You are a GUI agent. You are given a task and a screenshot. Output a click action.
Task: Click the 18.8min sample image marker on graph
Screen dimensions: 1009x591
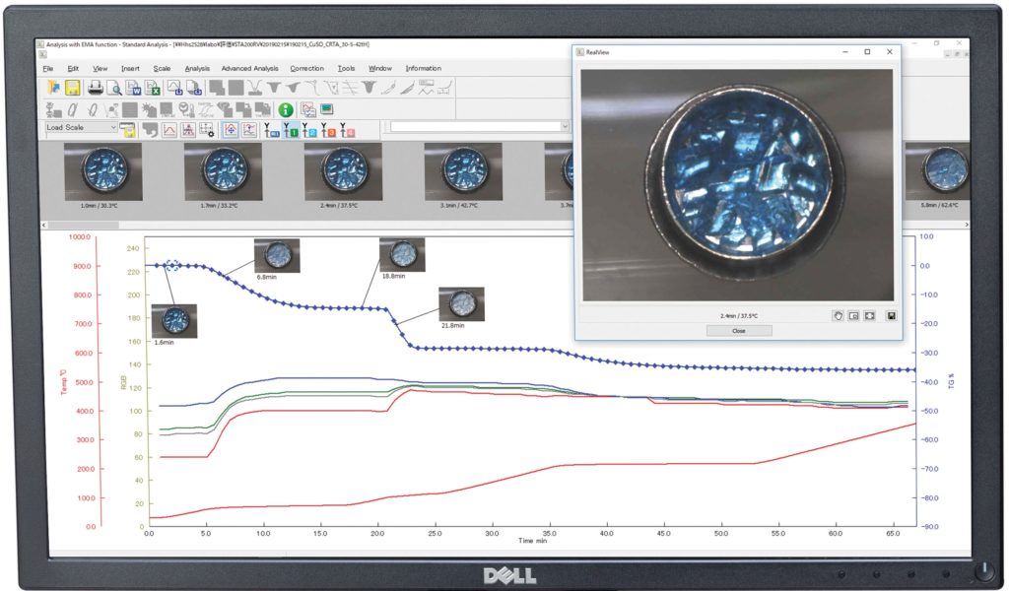(x=401, y=255)
